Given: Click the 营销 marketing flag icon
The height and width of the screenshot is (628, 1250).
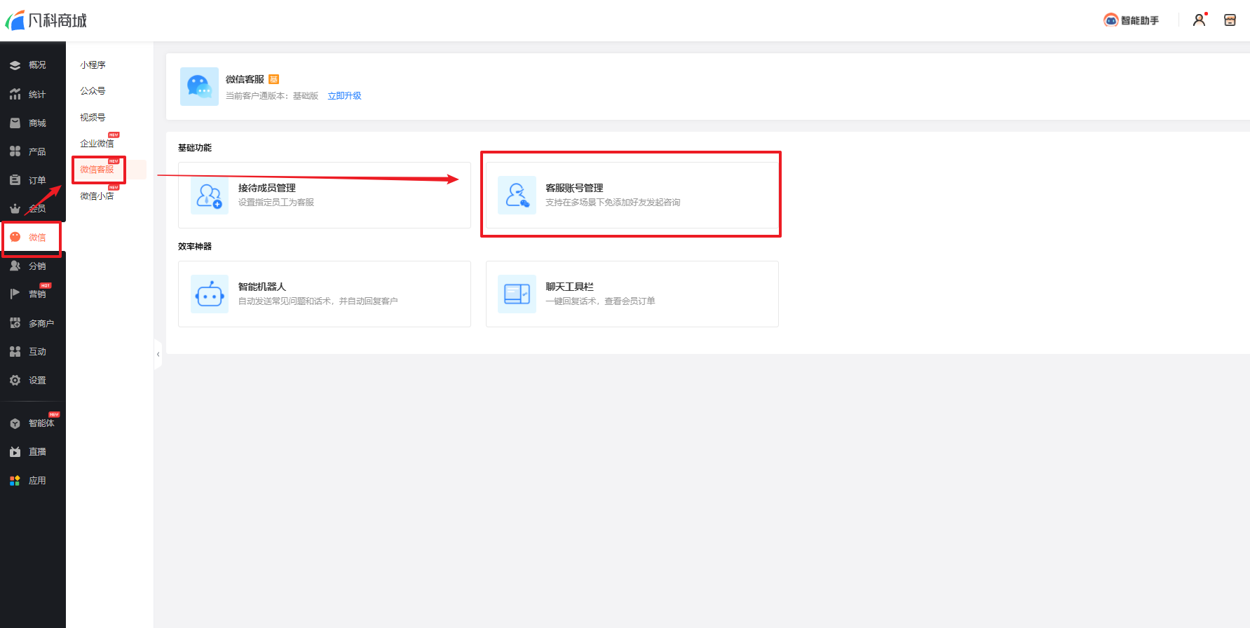Looking at the screenshot, I should (15, 294).
